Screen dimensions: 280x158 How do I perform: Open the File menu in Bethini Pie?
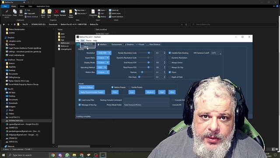(x=78, y=41)
